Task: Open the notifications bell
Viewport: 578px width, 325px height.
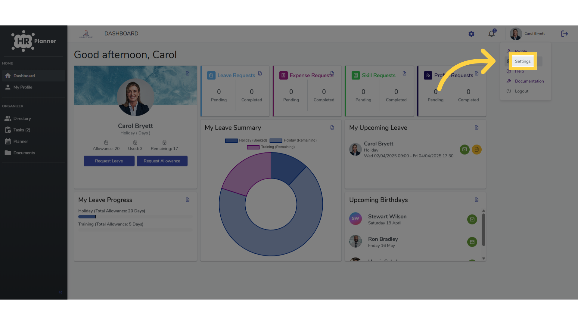Action: click(492, 34)
